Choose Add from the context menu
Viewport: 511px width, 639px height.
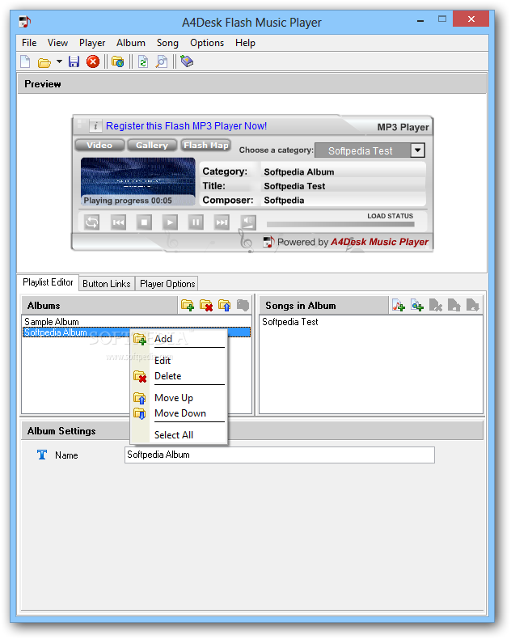click(179, 339)
